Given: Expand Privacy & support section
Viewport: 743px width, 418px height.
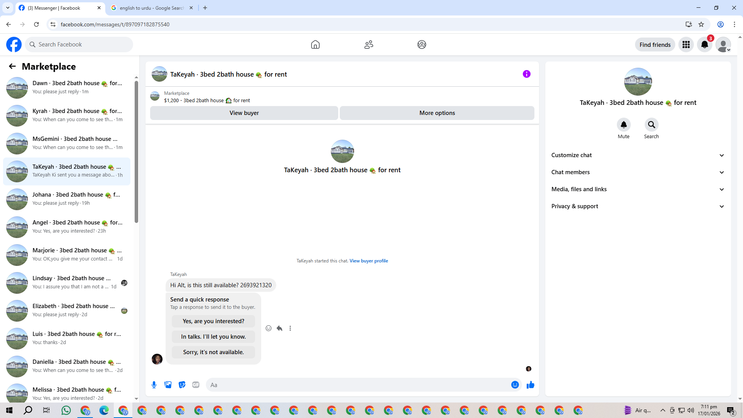Looking at the screenshot, I should 638,206.
